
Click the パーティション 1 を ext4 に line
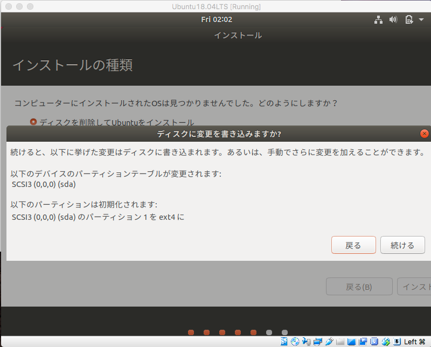pos(98,217)
